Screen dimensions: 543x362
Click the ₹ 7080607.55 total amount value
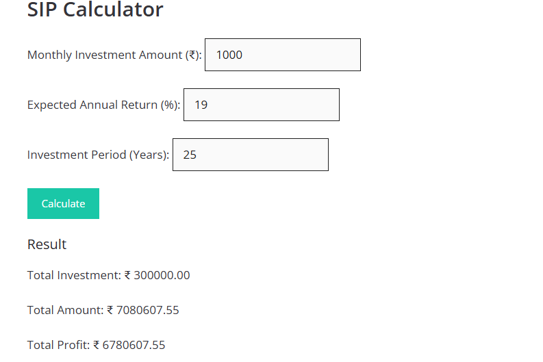click(143, 310)
